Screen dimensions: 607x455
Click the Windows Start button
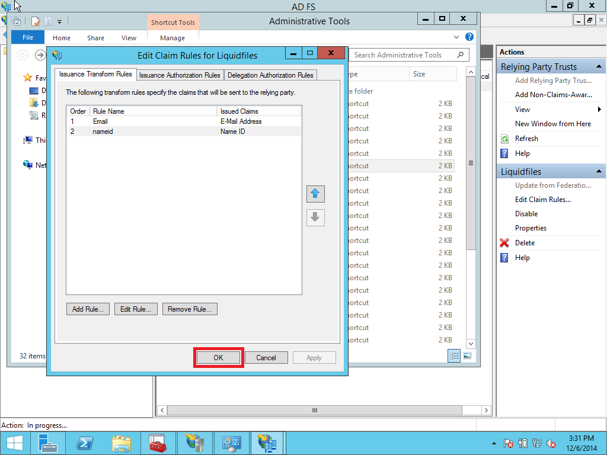(x=14, y=443)
